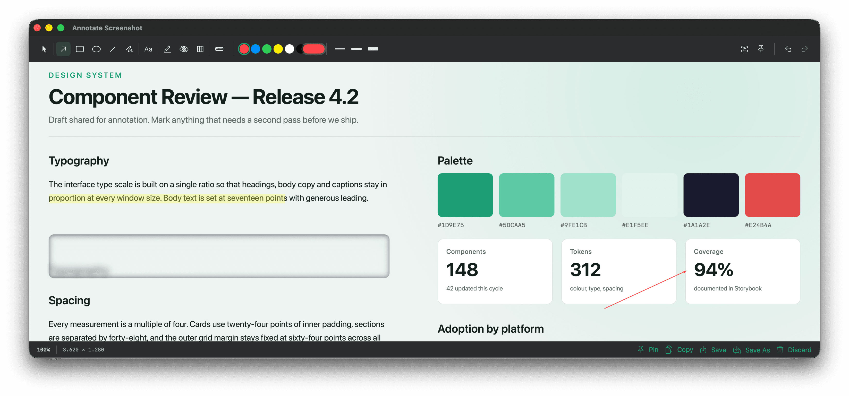Set the thinnest stroke width
The width and height of the screenshot is (849, 396).
click(x=340, y=49)
